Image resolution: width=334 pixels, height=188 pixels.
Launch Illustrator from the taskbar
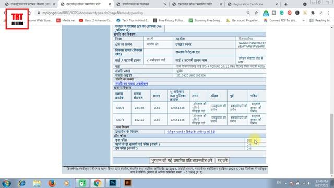(128, 183)
